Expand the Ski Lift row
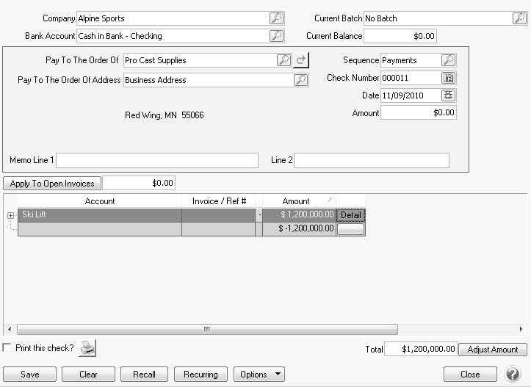Image resolution: width=531 pixels, height=387 pixels. point(10,215)
